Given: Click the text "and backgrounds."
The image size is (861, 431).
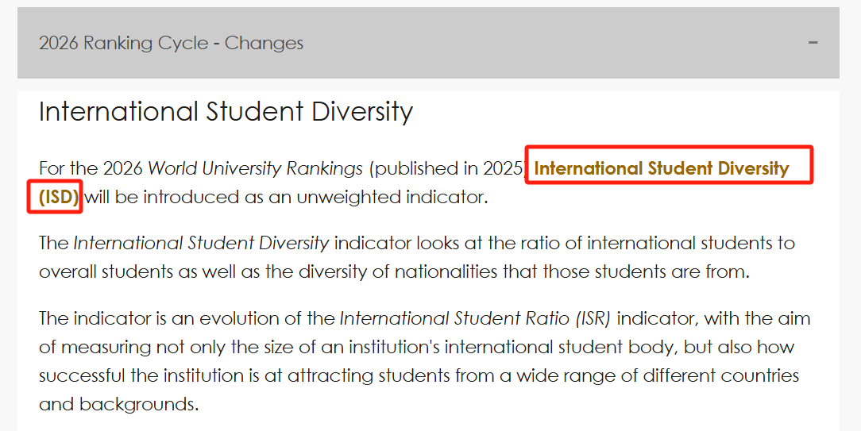Looking at the screenshot, I should [118, 405].
